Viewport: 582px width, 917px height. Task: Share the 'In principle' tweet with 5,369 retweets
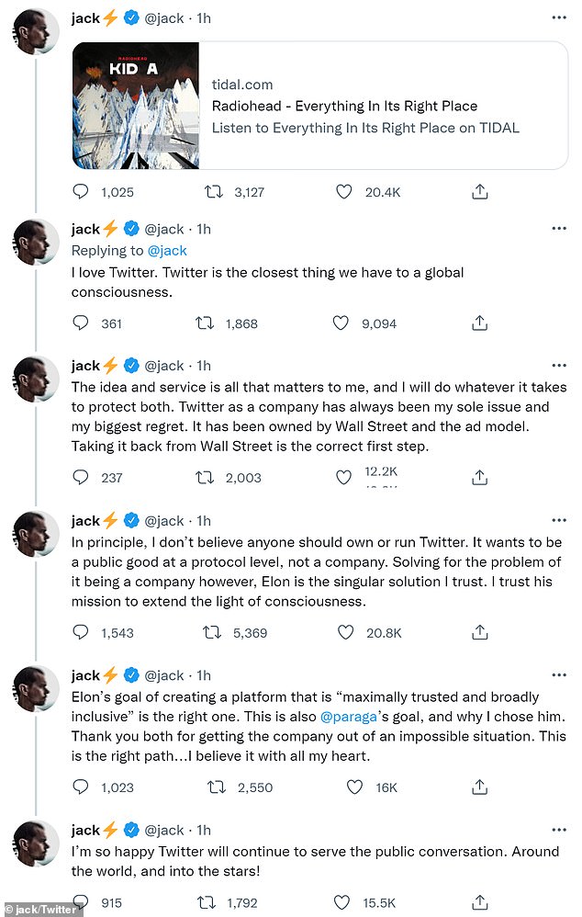tap(478, 632)
